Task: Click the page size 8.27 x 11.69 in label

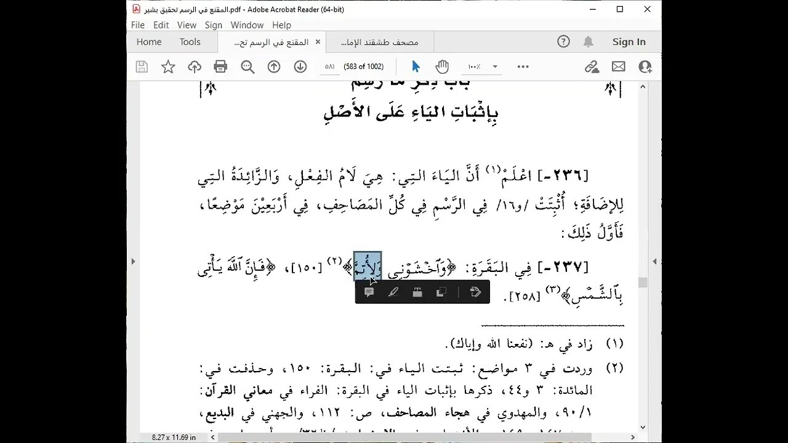Action: 174,437
